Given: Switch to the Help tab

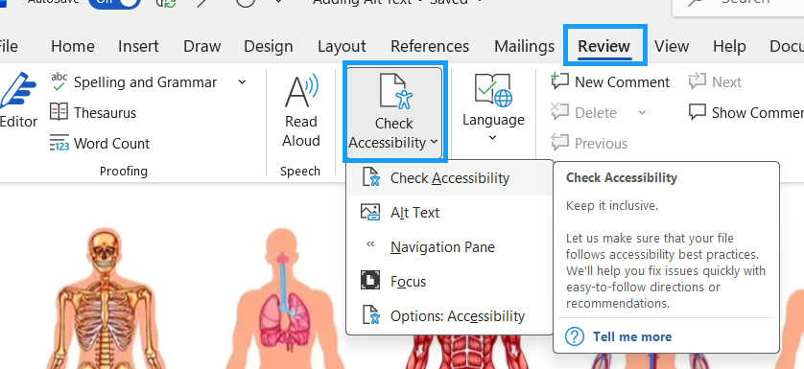Looking at the screenshot, I should 729,46.
